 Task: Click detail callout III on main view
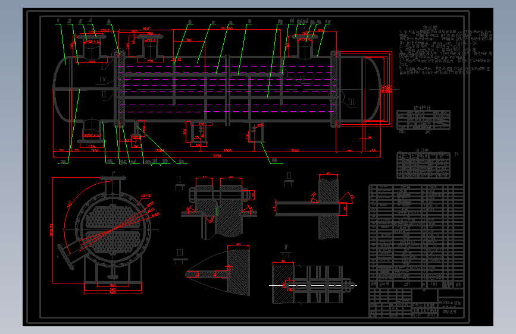point(352,102)
